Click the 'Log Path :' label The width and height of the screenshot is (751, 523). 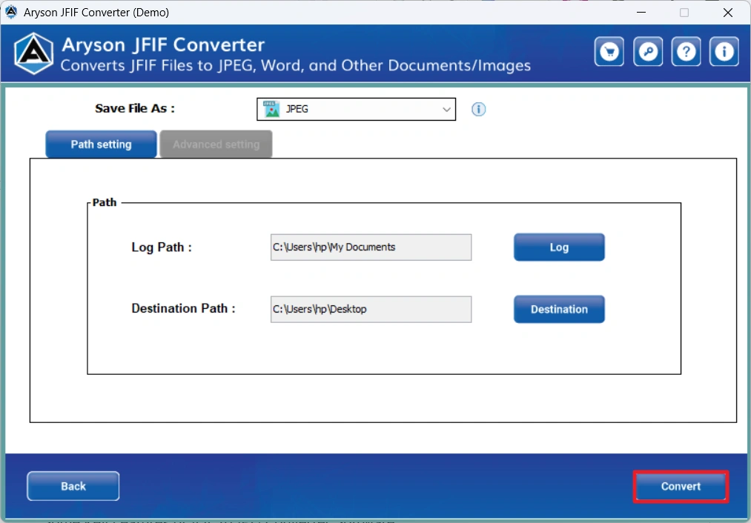point(162,247)
